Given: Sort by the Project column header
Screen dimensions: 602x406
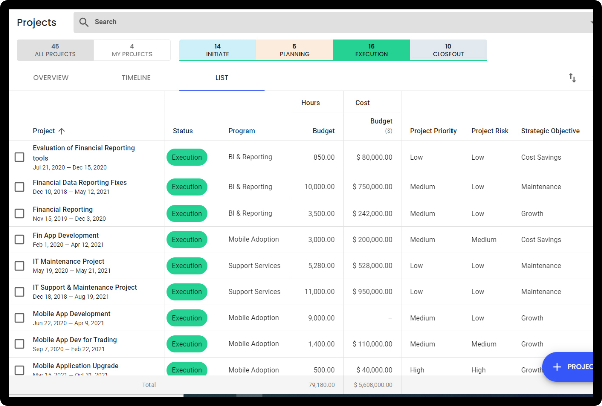Looking at the screenshot, I should point(44,131).
